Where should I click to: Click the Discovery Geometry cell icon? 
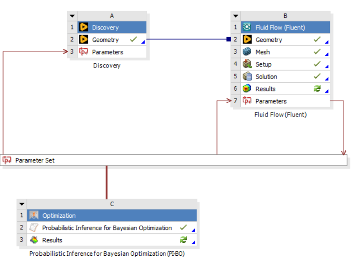click(x=84, y=40)
